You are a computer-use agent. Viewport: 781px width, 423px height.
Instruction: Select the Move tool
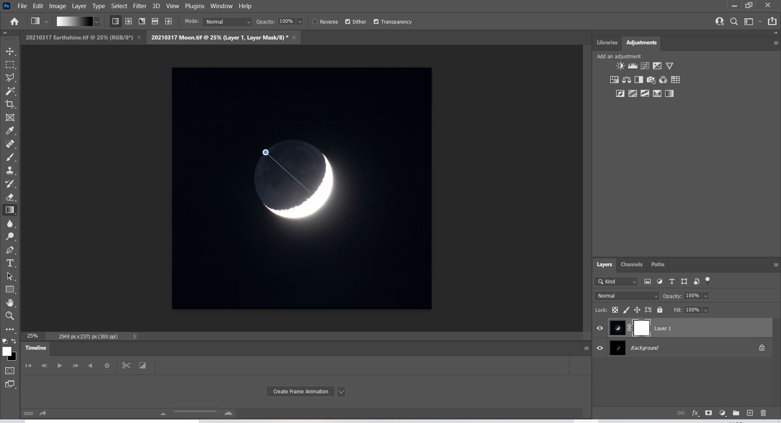10,52
